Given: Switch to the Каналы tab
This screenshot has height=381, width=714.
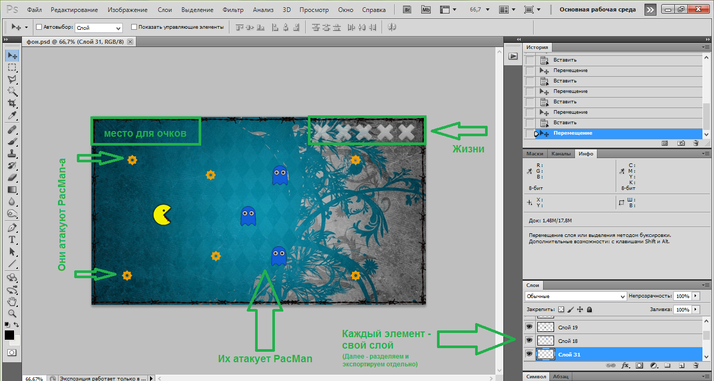Looking at the screenshot, I should coord(561,154).
